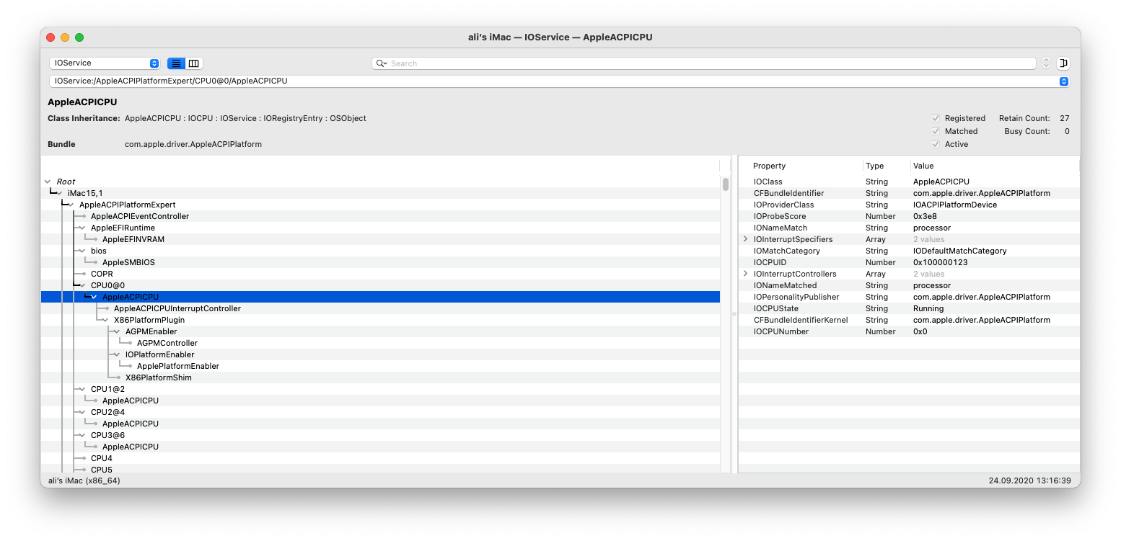Click the registry tree vertical scrollbar

[x=726, y=184]
